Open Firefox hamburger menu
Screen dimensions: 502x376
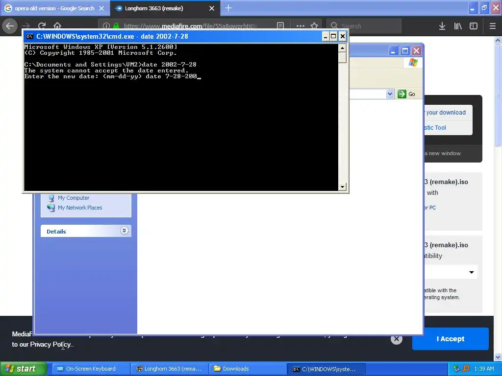click(x=492, y=26)
